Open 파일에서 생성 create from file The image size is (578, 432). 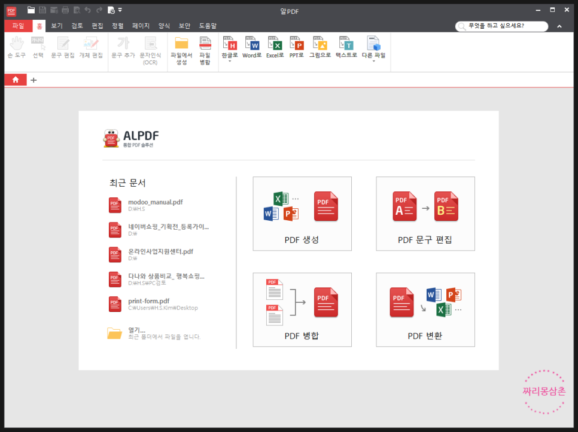click(181, 51)
